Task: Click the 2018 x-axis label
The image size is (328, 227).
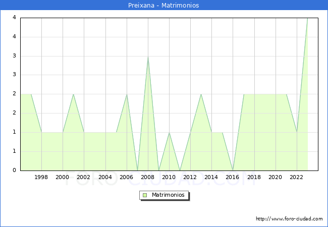Action: tap(254, 177)
